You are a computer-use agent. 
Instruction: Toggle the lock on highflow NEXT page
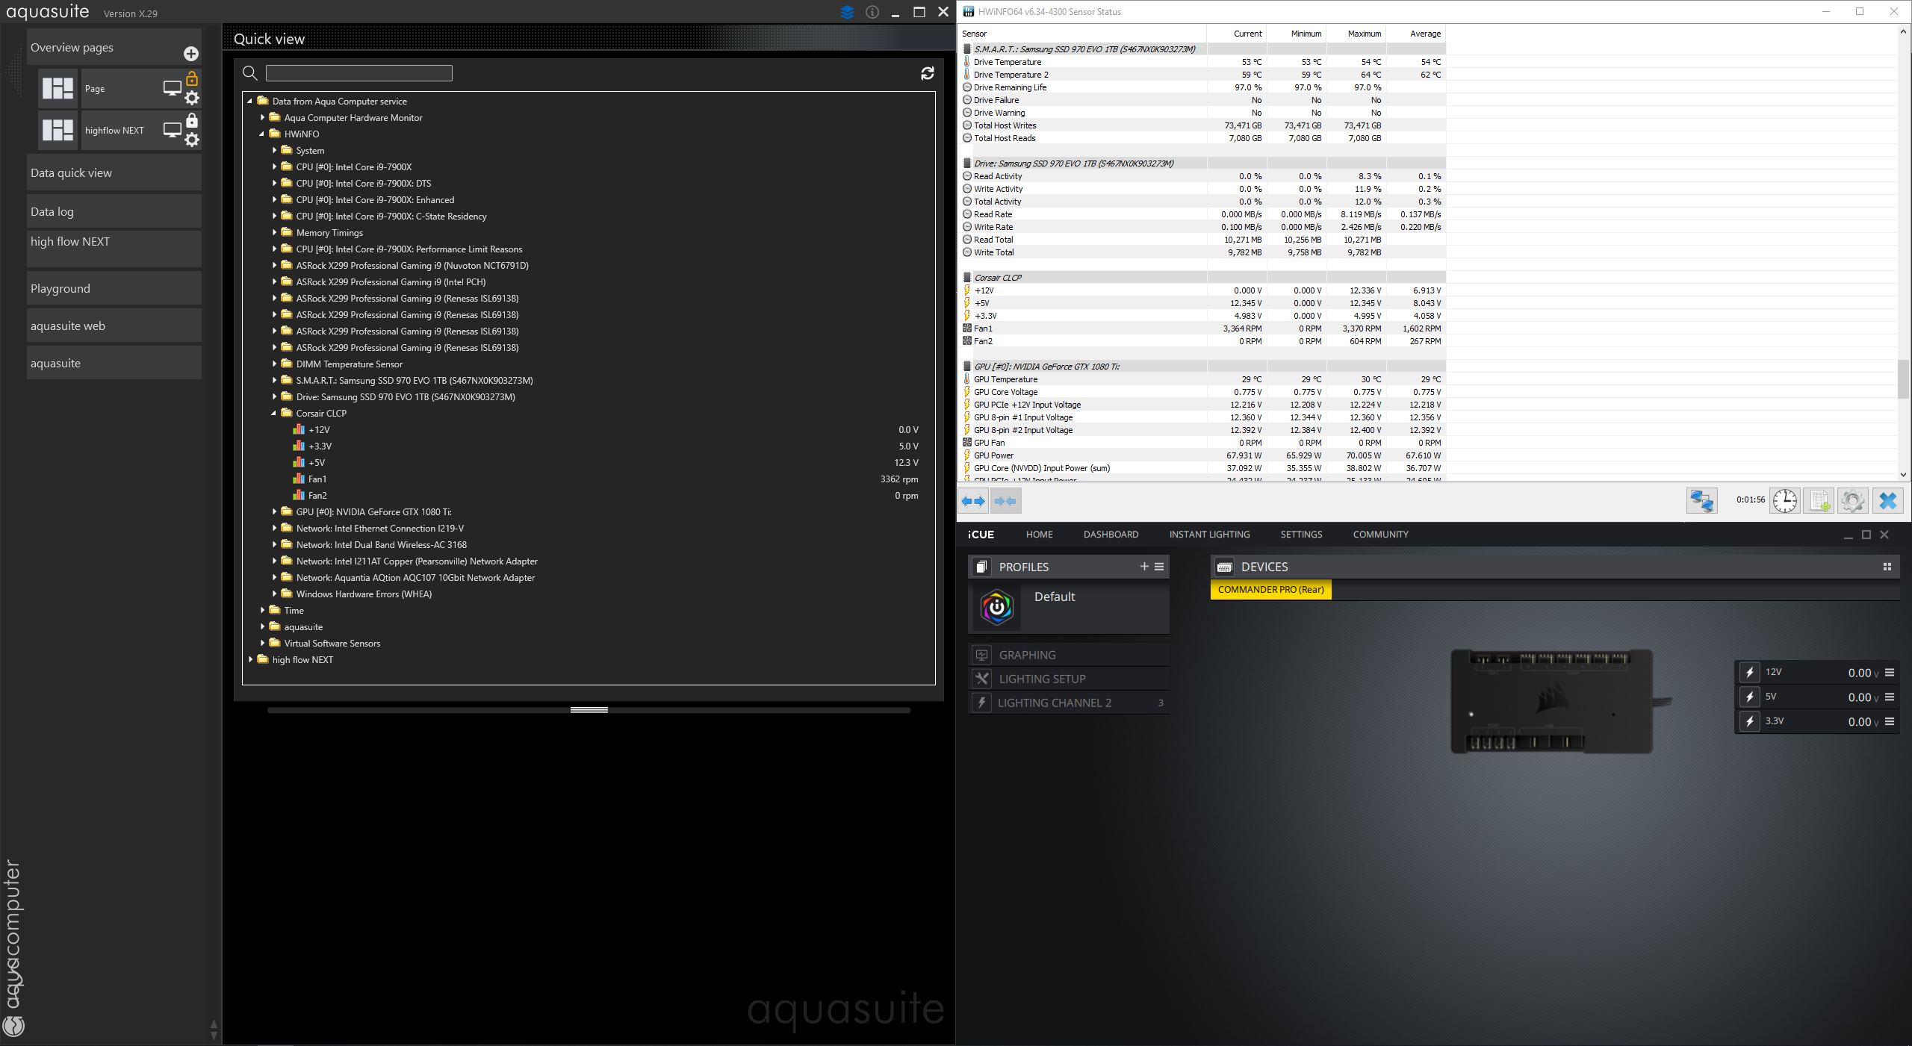pos(192,121)
